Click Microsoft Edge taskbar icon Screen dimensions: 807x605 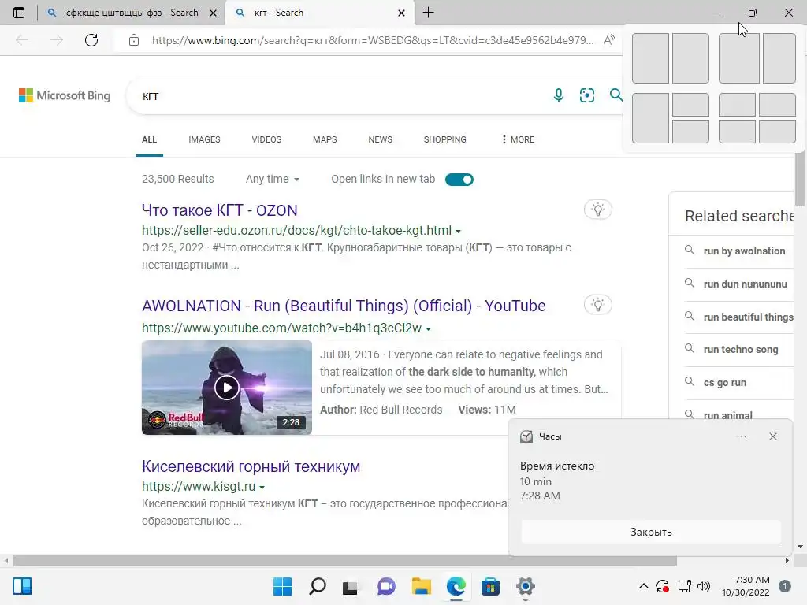456,586
